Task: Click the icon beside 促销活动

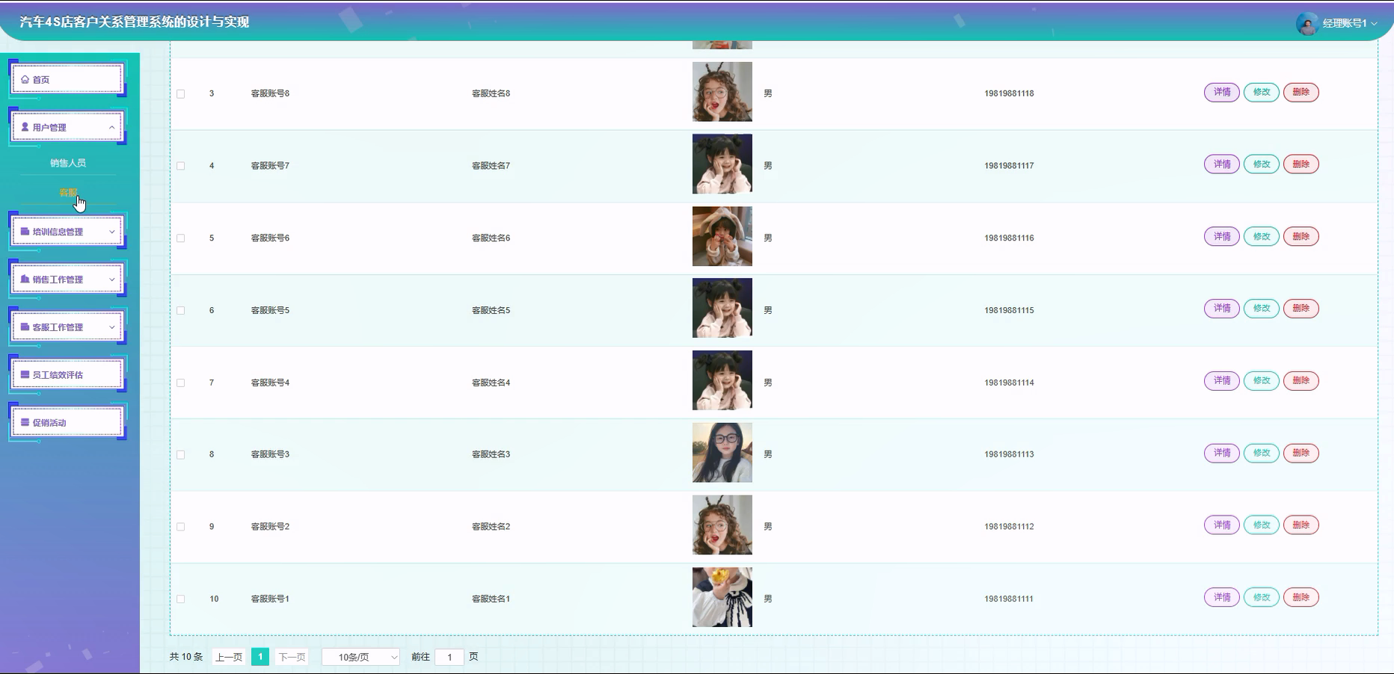Action: pyautogui.click(x=25, y=423)
